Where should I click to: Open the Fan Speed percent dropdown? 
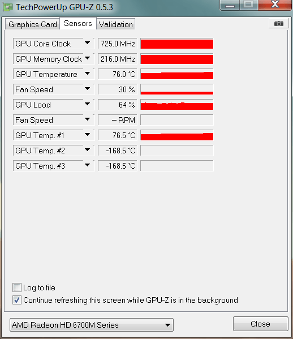87,89
